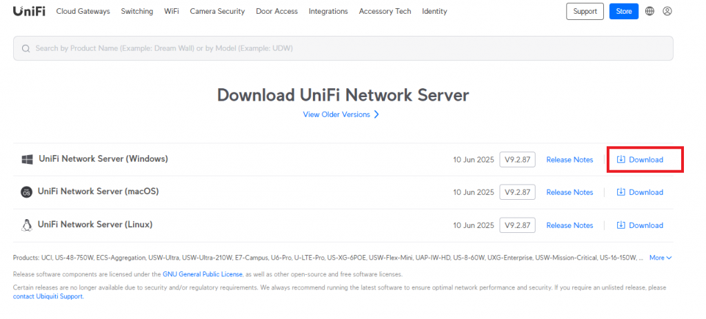The image size is (706, 319).
Task: Open Cloud Gateways menu
Action: (x=83, y=11)
